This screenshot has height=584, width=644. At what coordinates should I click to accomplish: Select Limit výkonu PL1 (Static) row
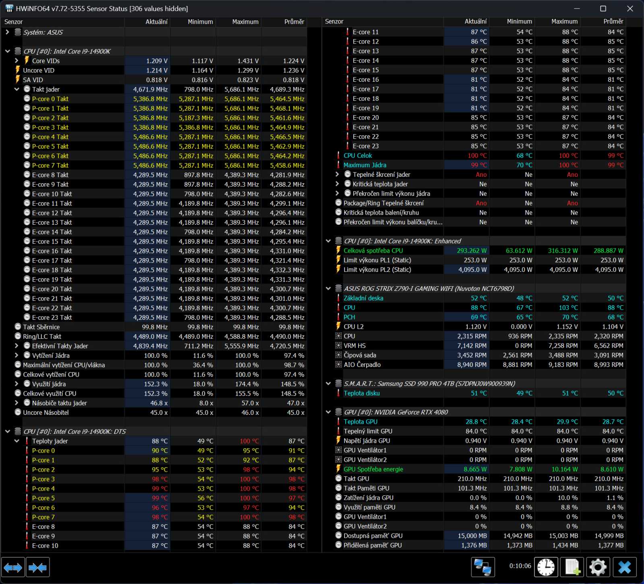(x=474, y=260)
